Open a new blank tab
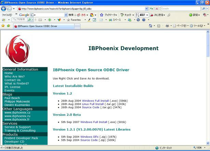210x151 pixels. pos(77,26)
